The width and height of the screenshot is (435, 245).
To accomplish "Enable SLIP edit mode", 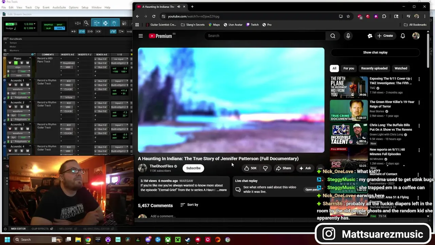I will coord(48,28).
